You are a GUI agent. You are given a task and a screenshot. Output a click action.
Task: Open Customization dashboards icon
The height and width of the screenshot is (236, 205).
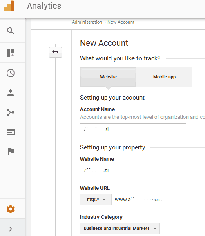pos(11,53)
